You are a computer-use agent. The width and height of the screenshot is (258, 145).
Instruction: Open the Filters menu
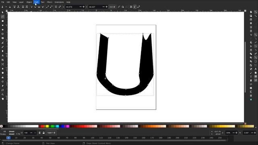pyautogui.click(x=49, y=2)
